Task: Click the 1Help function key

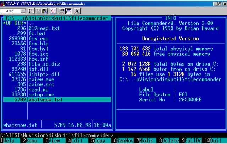Action: click(x=10, y=140)
